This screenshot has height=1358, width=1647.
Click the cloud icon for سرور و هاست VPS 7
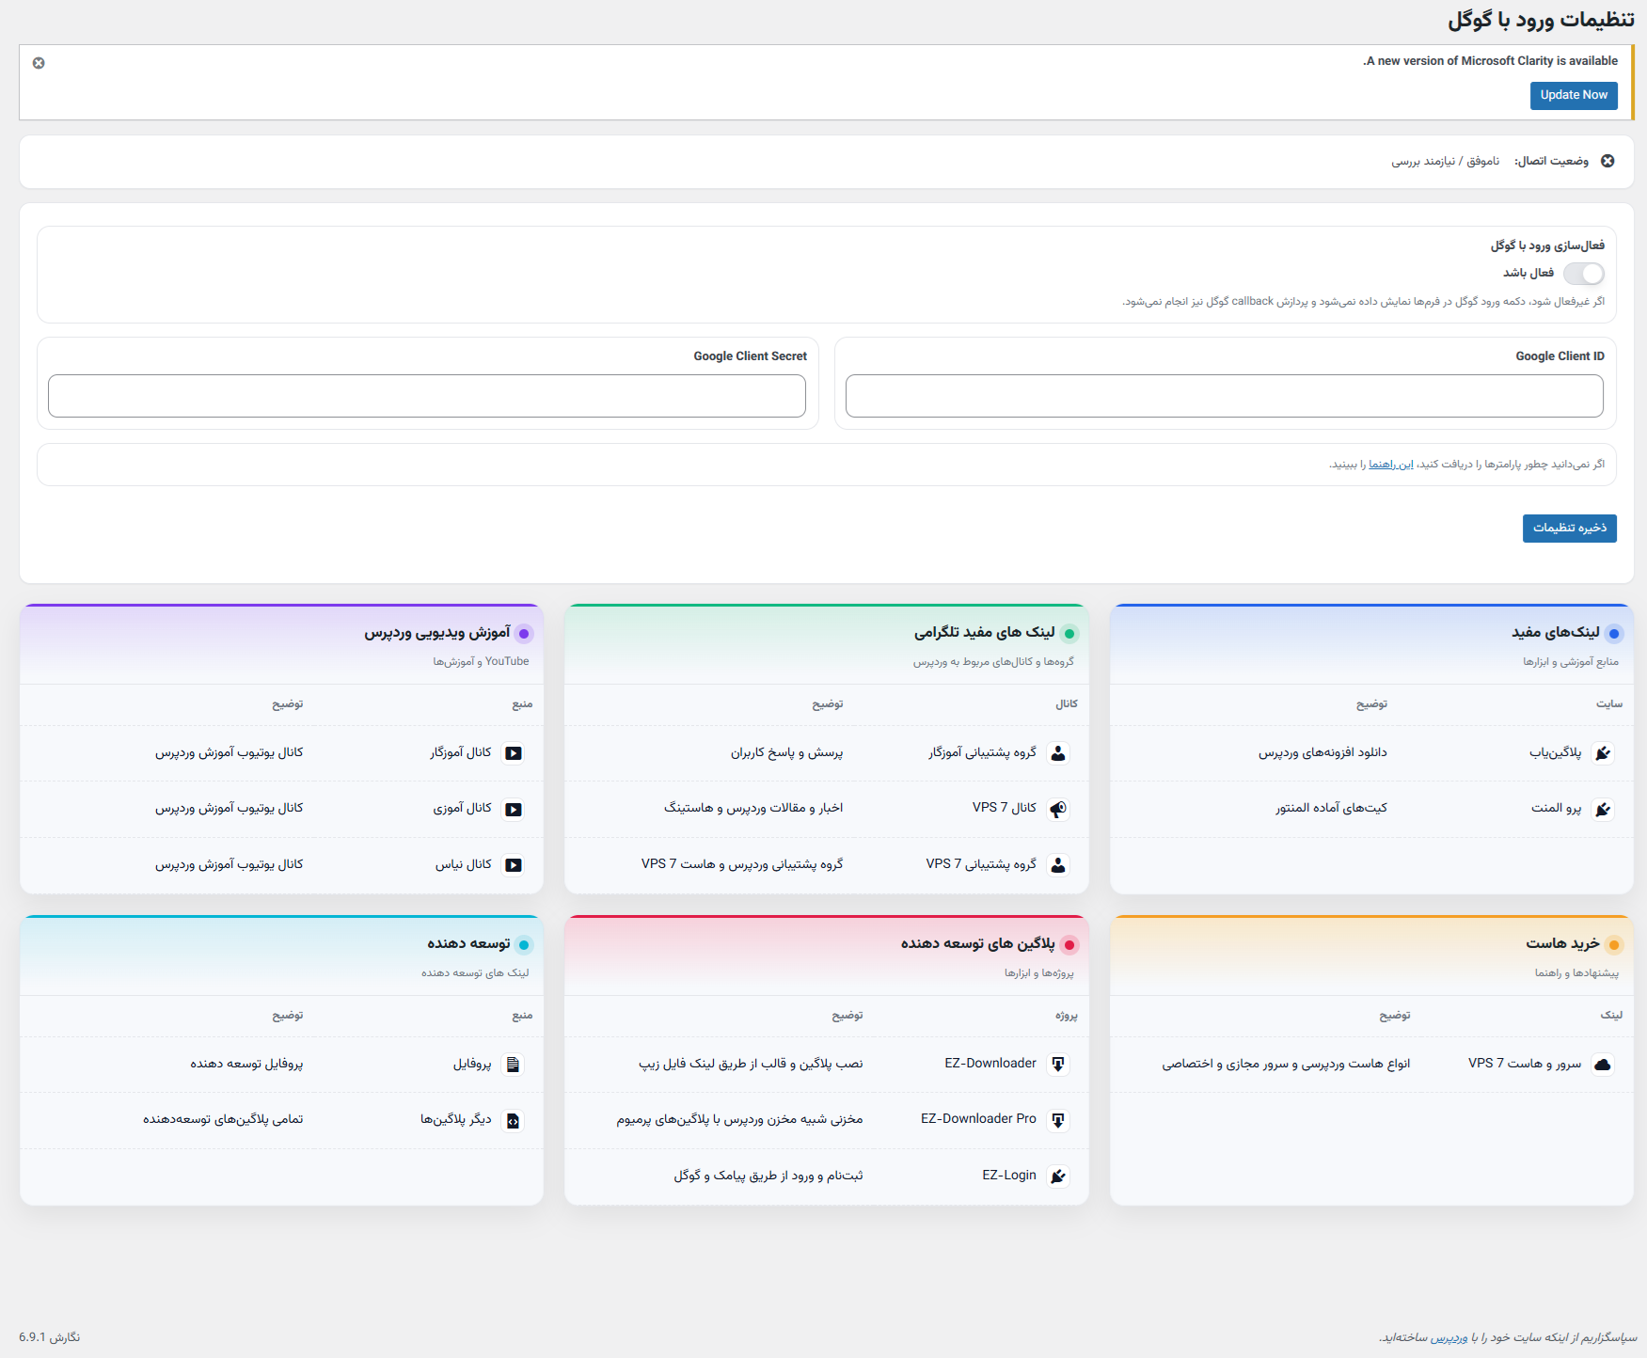click(1603, 1065)
